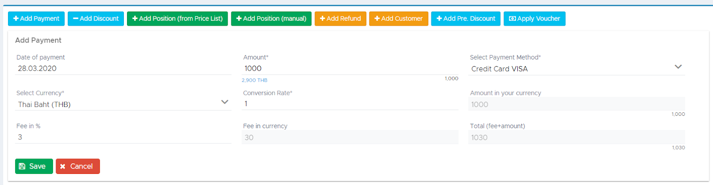Click the Conversion Rate field

tap(350, 104)
